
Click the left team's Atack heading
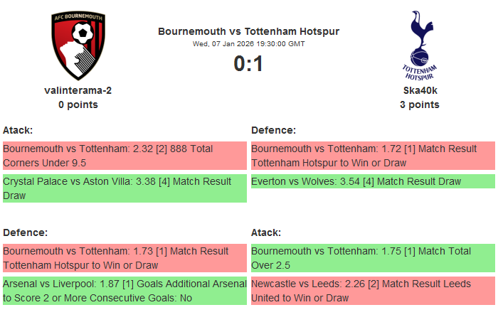tap(18, 130)
